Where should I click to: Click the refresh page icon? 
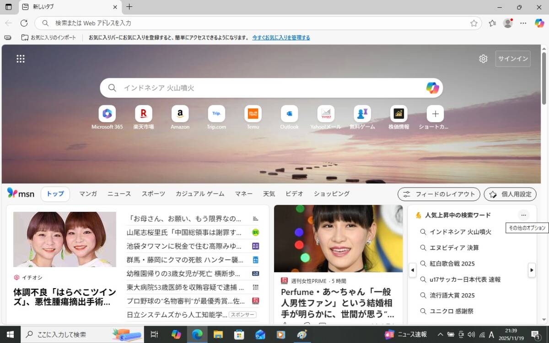click(24, 23)
